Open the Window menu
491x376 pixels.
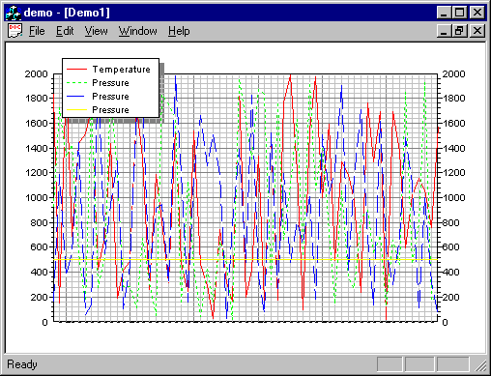click(x=137, y=31)
